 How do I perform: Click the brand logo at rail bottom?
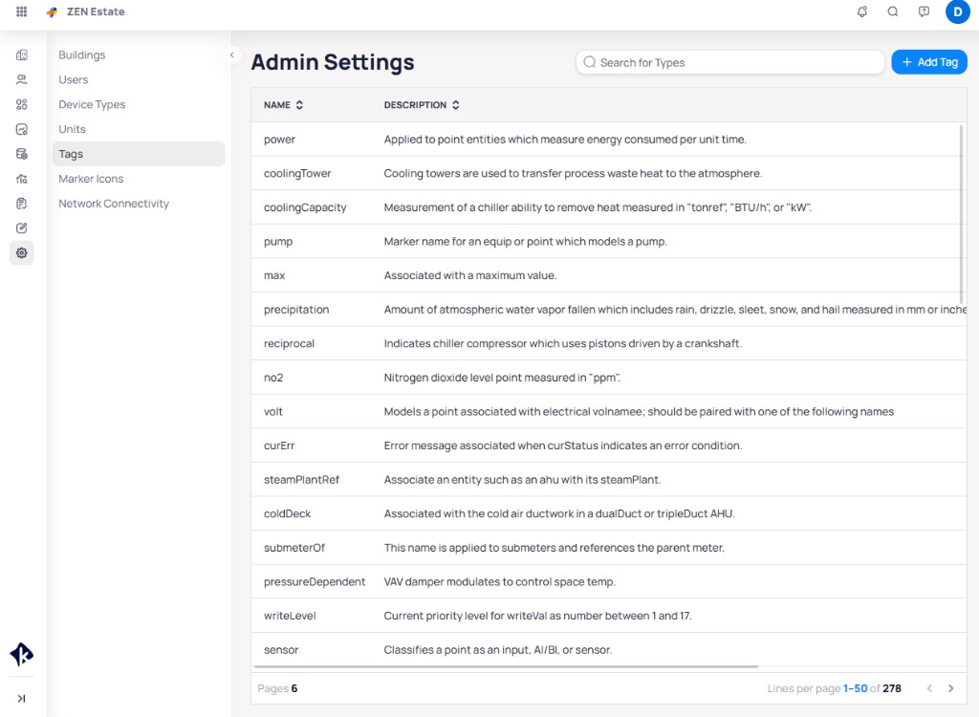tap(22, 655)
